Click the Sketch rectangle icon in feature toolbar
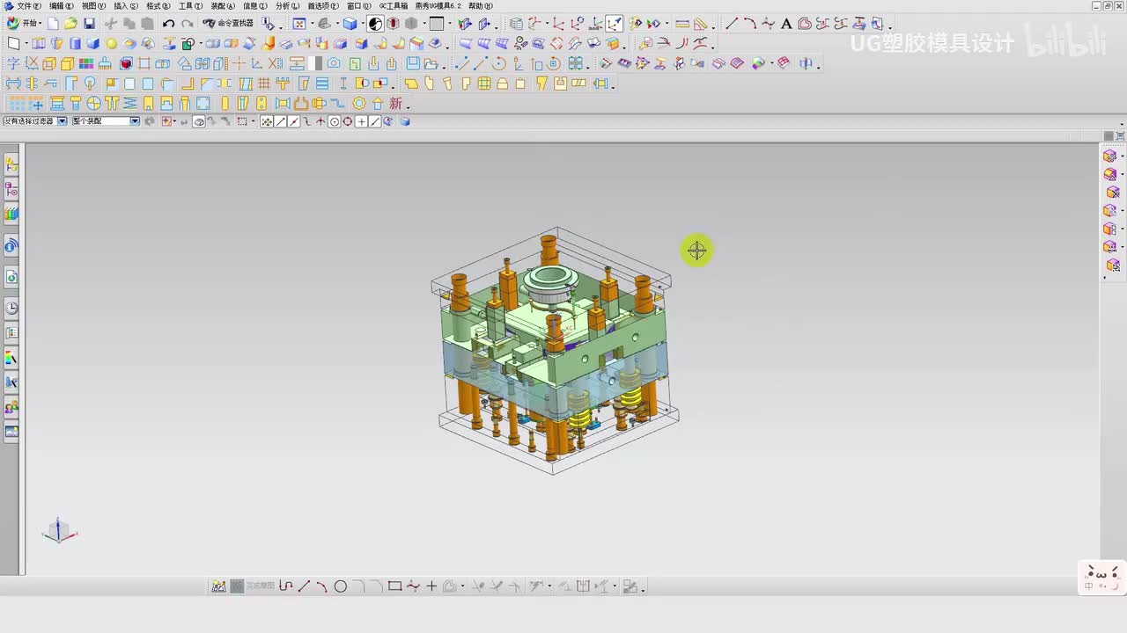Viewport: 1127px width, 633px height. (x=13, y=43)
